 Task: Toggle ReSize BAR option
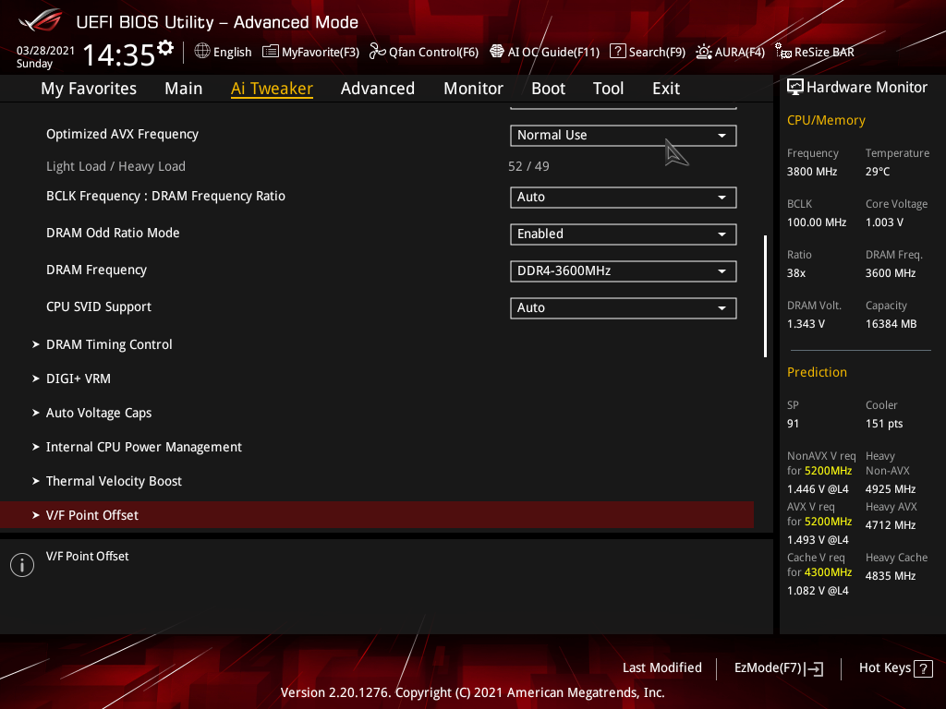coord(815,52)
